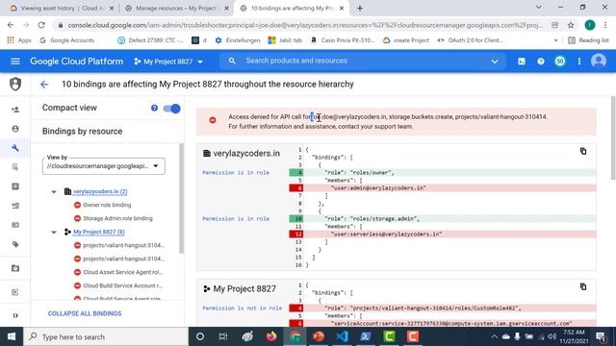Open the tag icon in left sidebar
Viewport: 616px width, 346px height.
click(15, 244)
